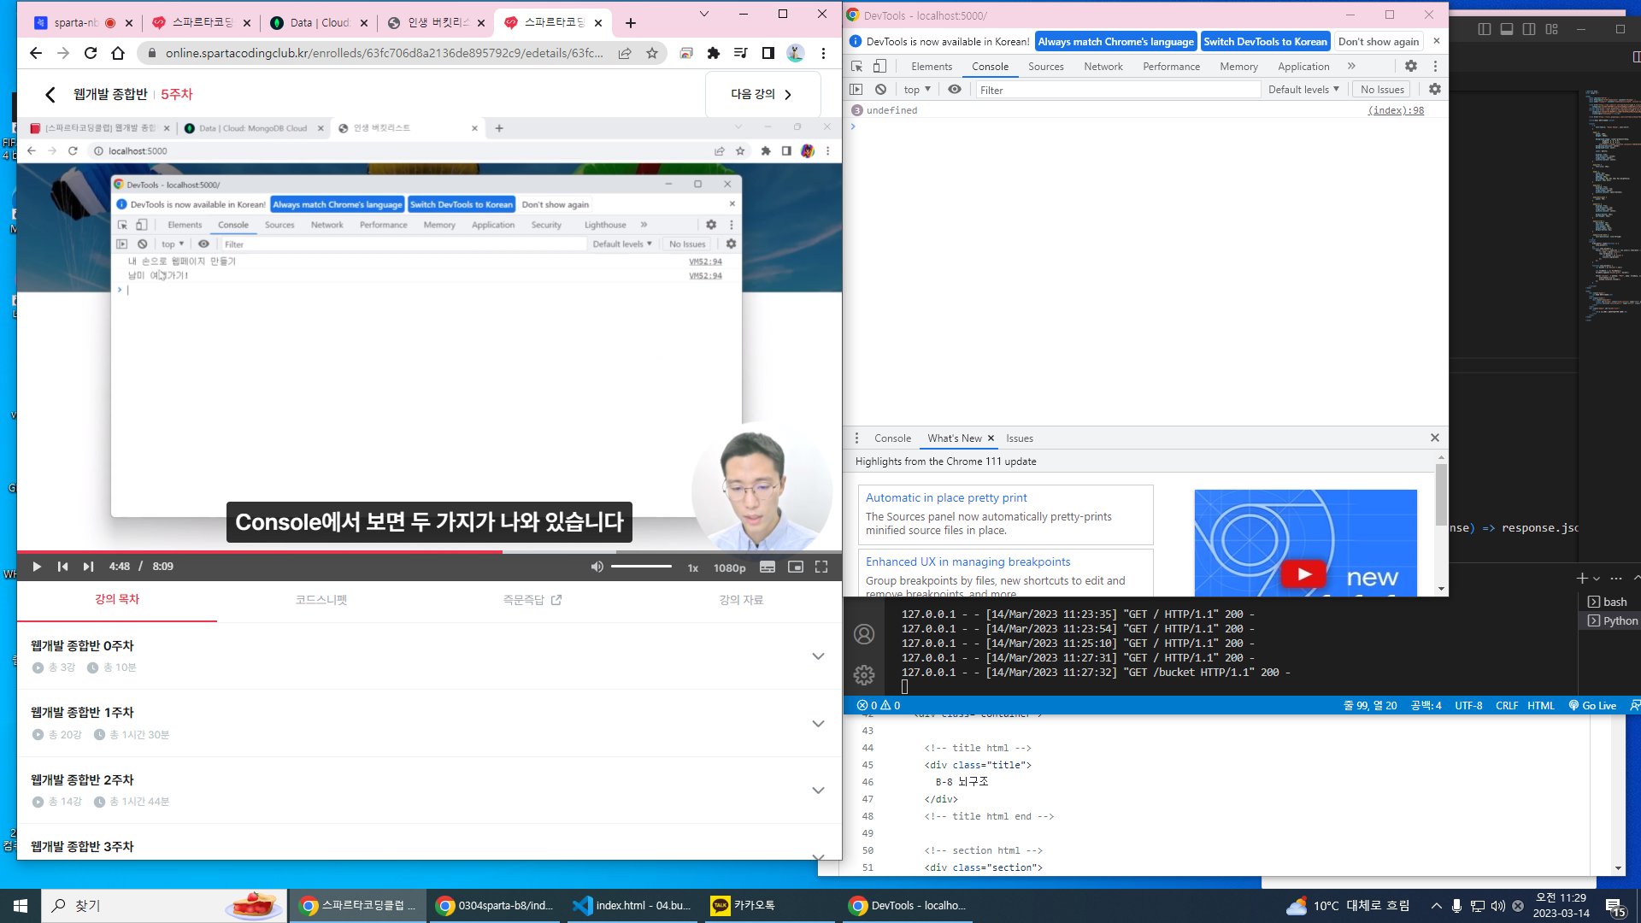Viewport: 1641px width, 923px height.
Task: Return to the course list with back chevron
Action: click(50, 94)
